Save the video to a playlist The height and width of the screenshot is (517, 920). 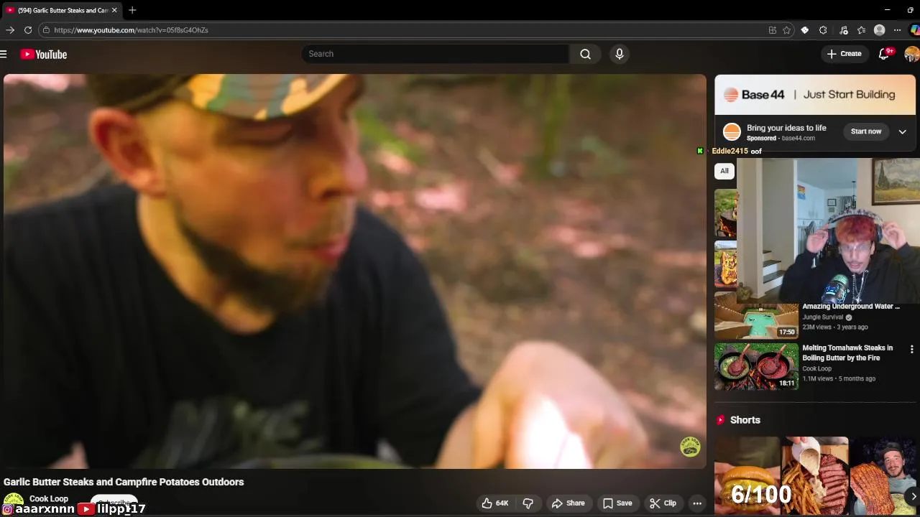(x=617, y=503)
